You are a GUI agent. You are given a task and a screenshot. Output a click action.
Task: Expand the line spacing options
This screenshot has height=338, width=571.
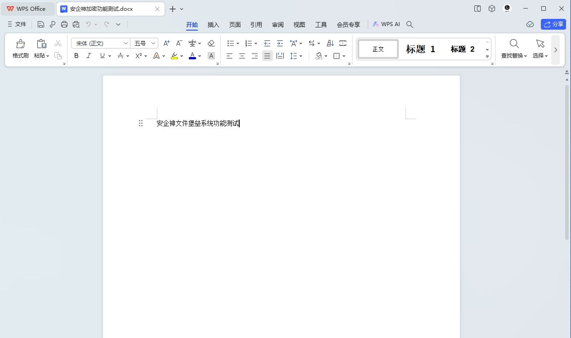(x=300, y=56)
